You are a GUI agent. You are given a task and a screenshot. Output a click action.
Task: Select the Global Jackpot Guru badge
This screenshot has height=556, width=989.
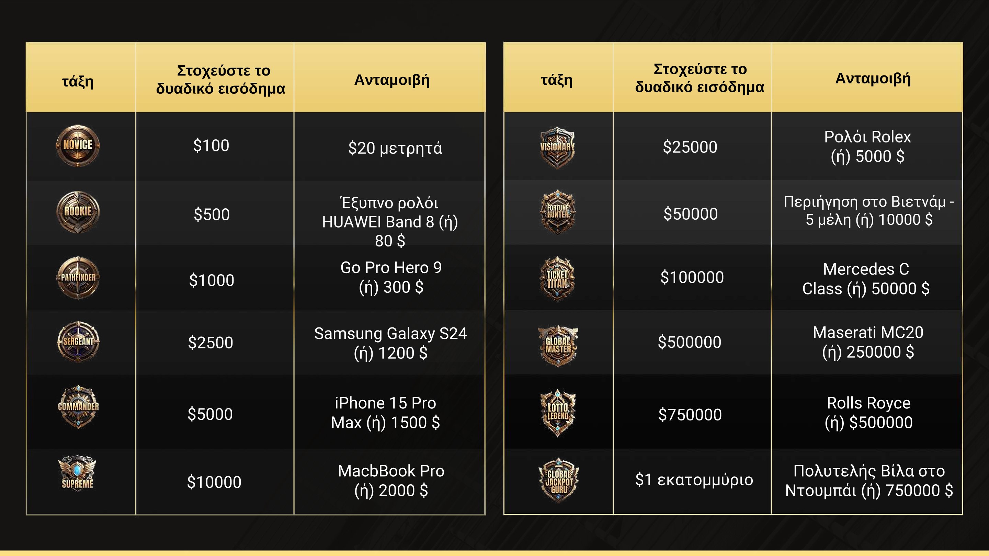[559, 480]
